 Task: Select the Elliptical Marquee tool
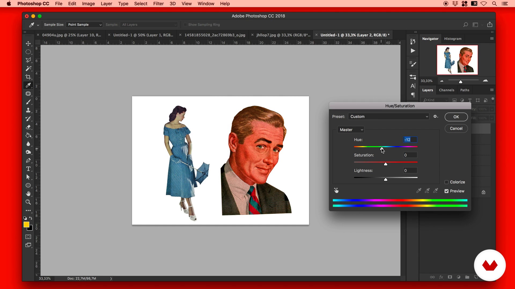28,52
